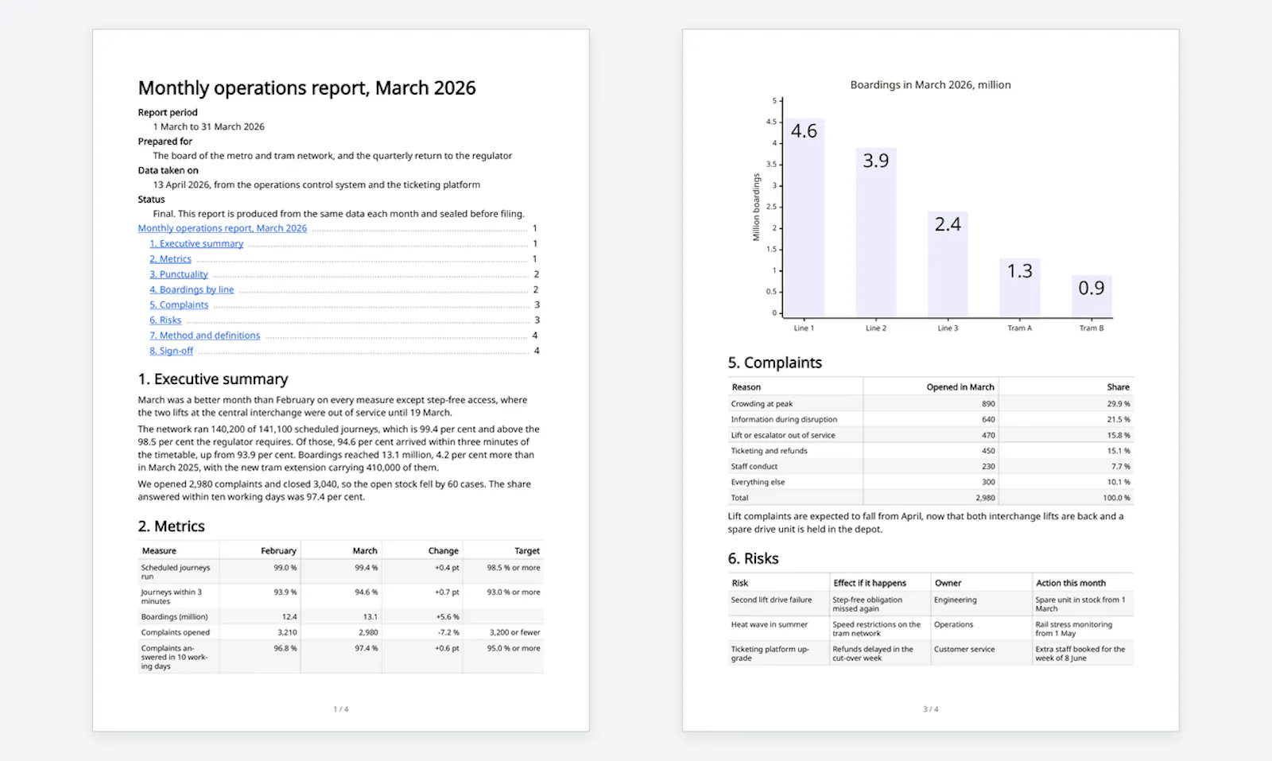
Task: Click the Line 2 bar labelled 3.9
Action: coord(876,233)
